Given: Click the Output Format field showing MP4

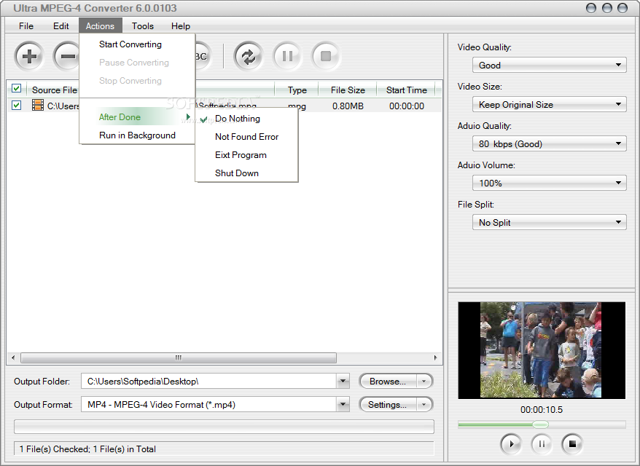Looking at the screenshot, I should point(209,404).
